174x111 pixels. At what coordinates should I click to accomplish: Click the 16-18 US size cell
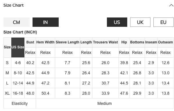pos(18,93)
